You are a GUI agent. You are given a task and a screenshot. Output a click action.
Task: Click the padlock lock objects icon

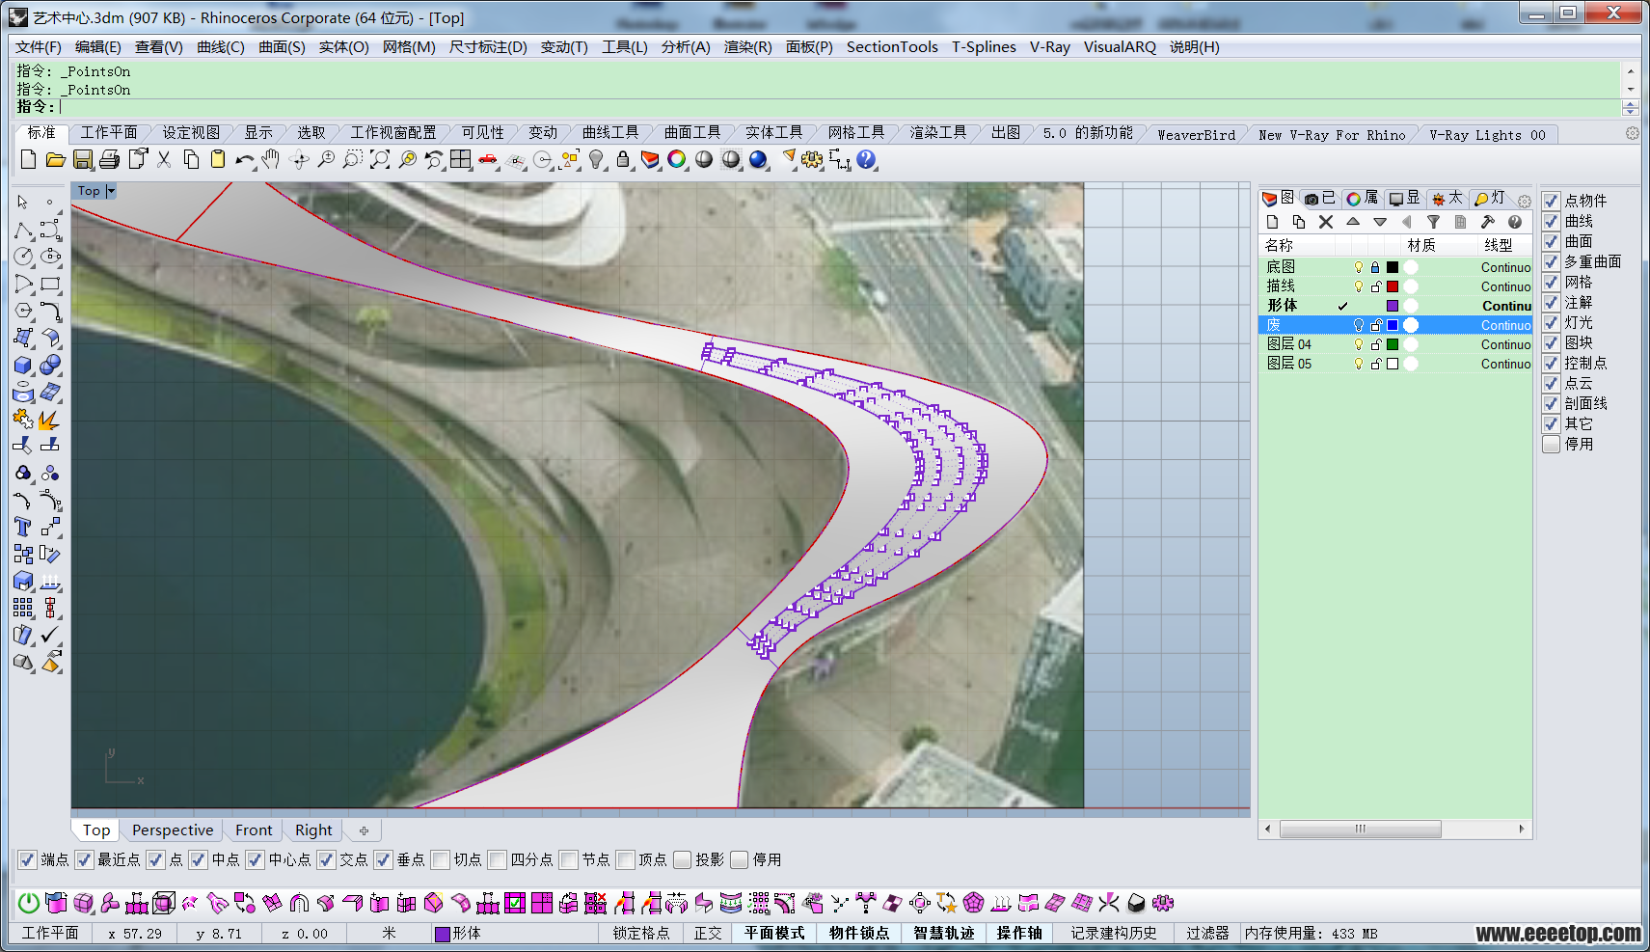pyautogui.click(x=623, y=159)
